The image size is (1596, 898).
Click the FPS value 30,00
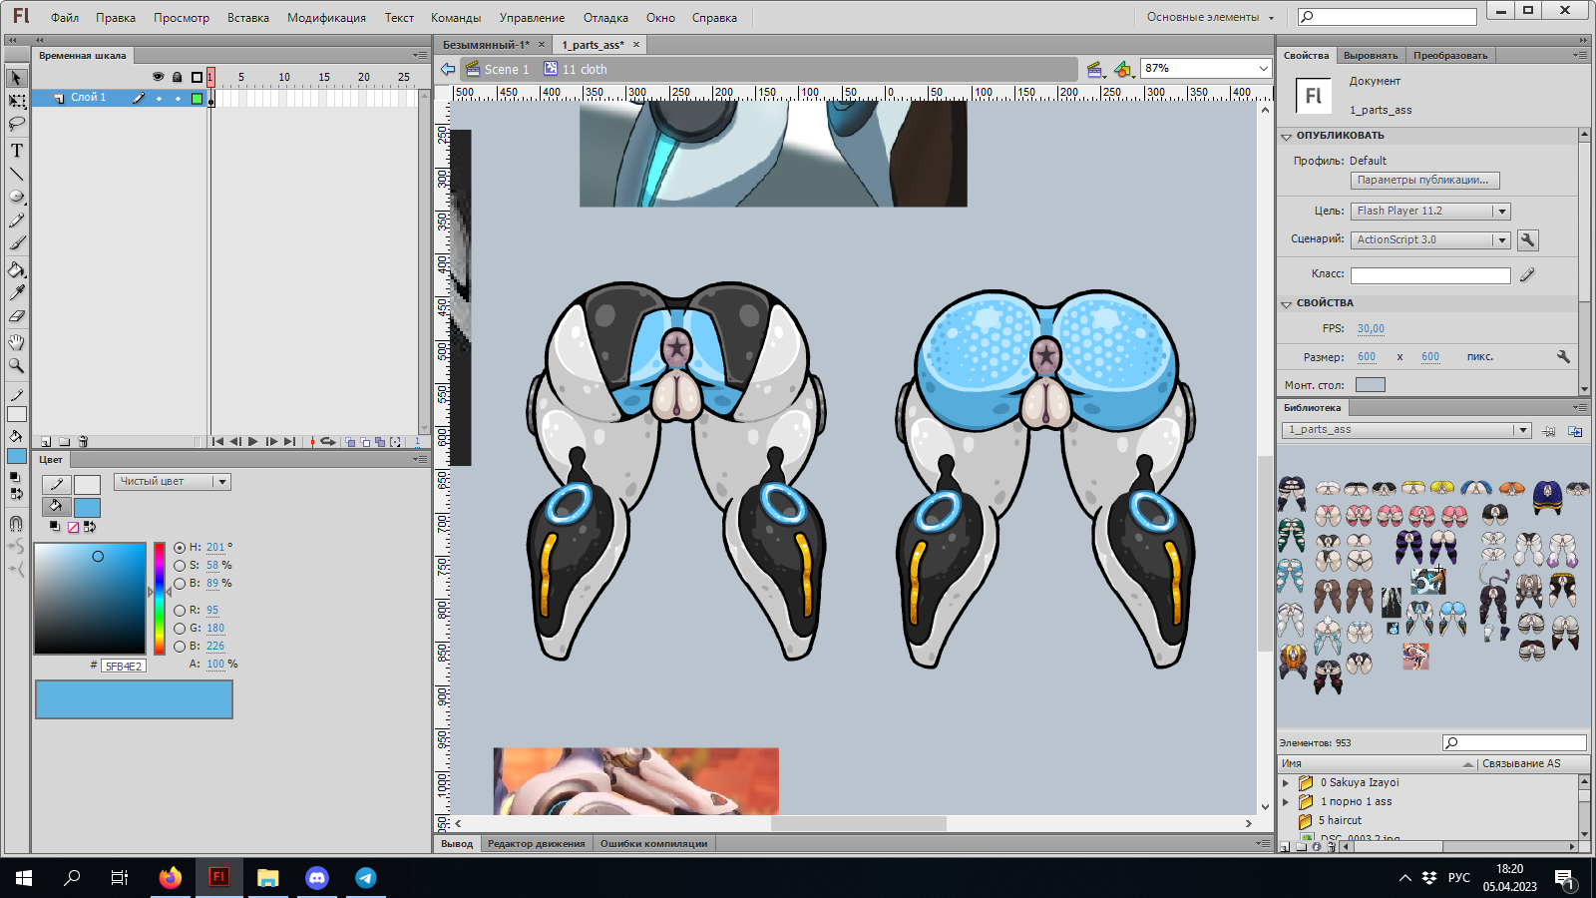(x=1371, y=328)
